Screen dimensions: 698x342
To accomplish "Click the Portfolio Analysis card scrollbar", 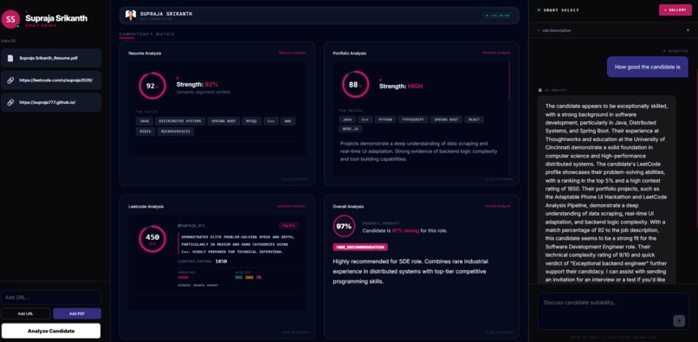I will [x=510, y=81].
